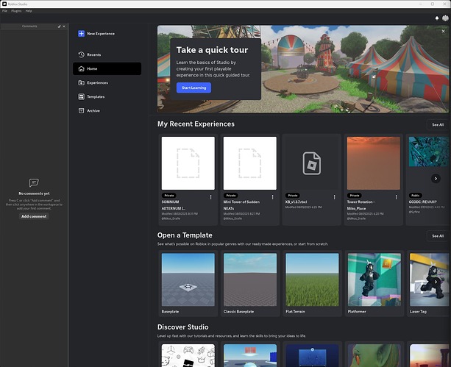Open options menu for SOMNIUM AETERNUM

click(x=211, y=197)
